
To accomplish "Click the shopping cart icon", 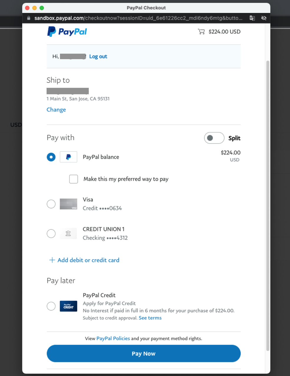I will coord(201,32).
